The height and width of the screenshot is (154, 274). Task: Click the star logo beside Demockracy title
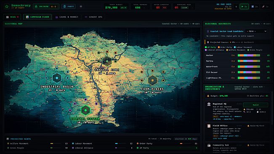click(7, 7)
